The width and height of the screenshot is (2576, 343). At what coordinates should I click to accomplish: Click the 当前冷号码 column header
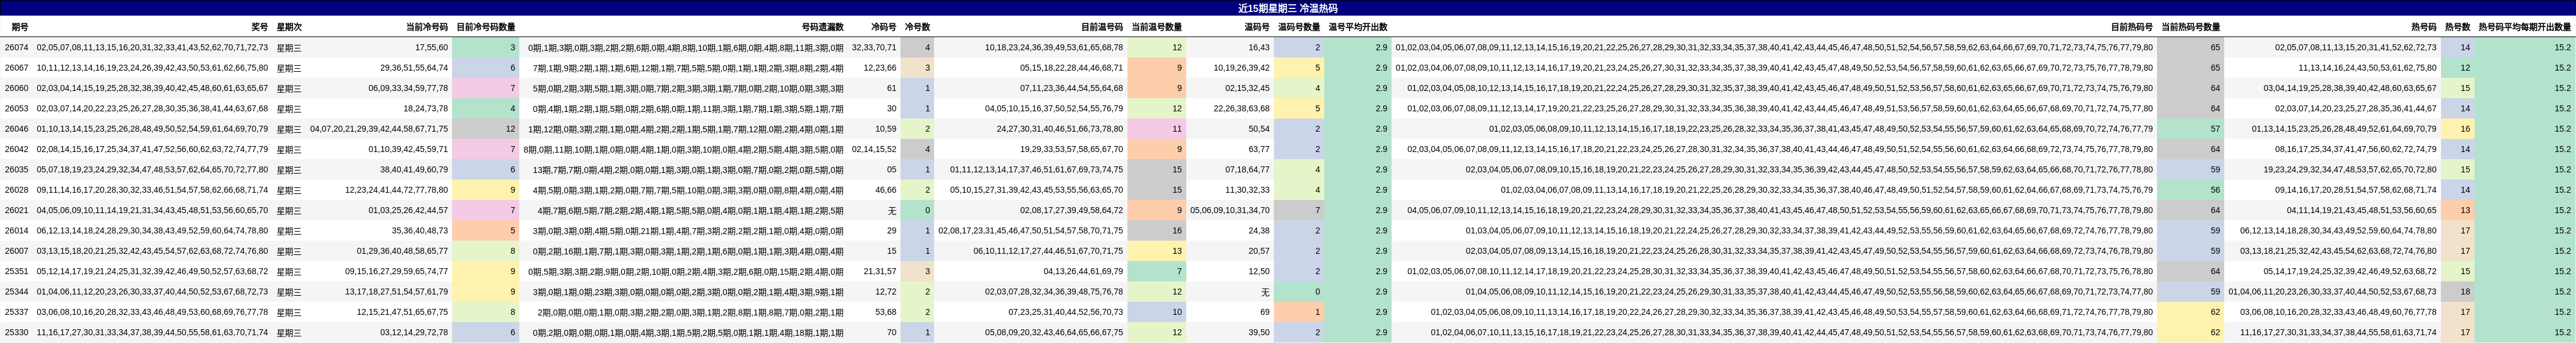coord(427,28)
